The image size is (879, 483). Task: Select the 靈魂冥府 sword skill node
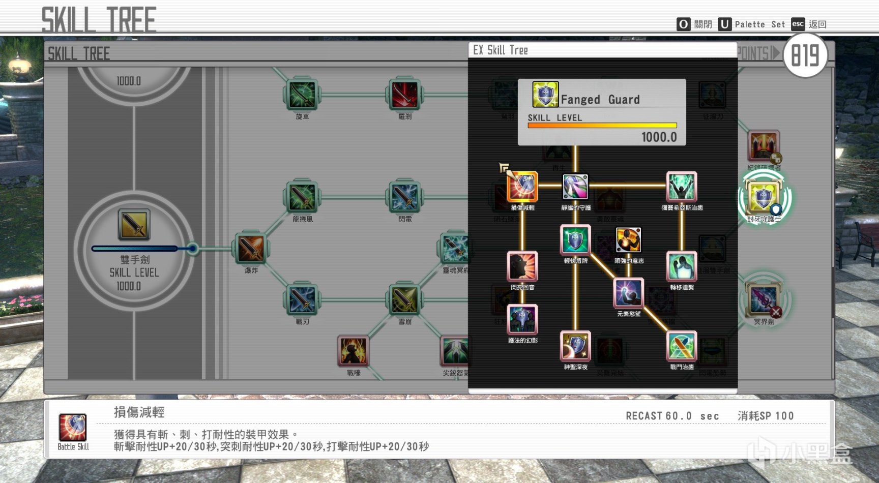click(x=454, y=248)
